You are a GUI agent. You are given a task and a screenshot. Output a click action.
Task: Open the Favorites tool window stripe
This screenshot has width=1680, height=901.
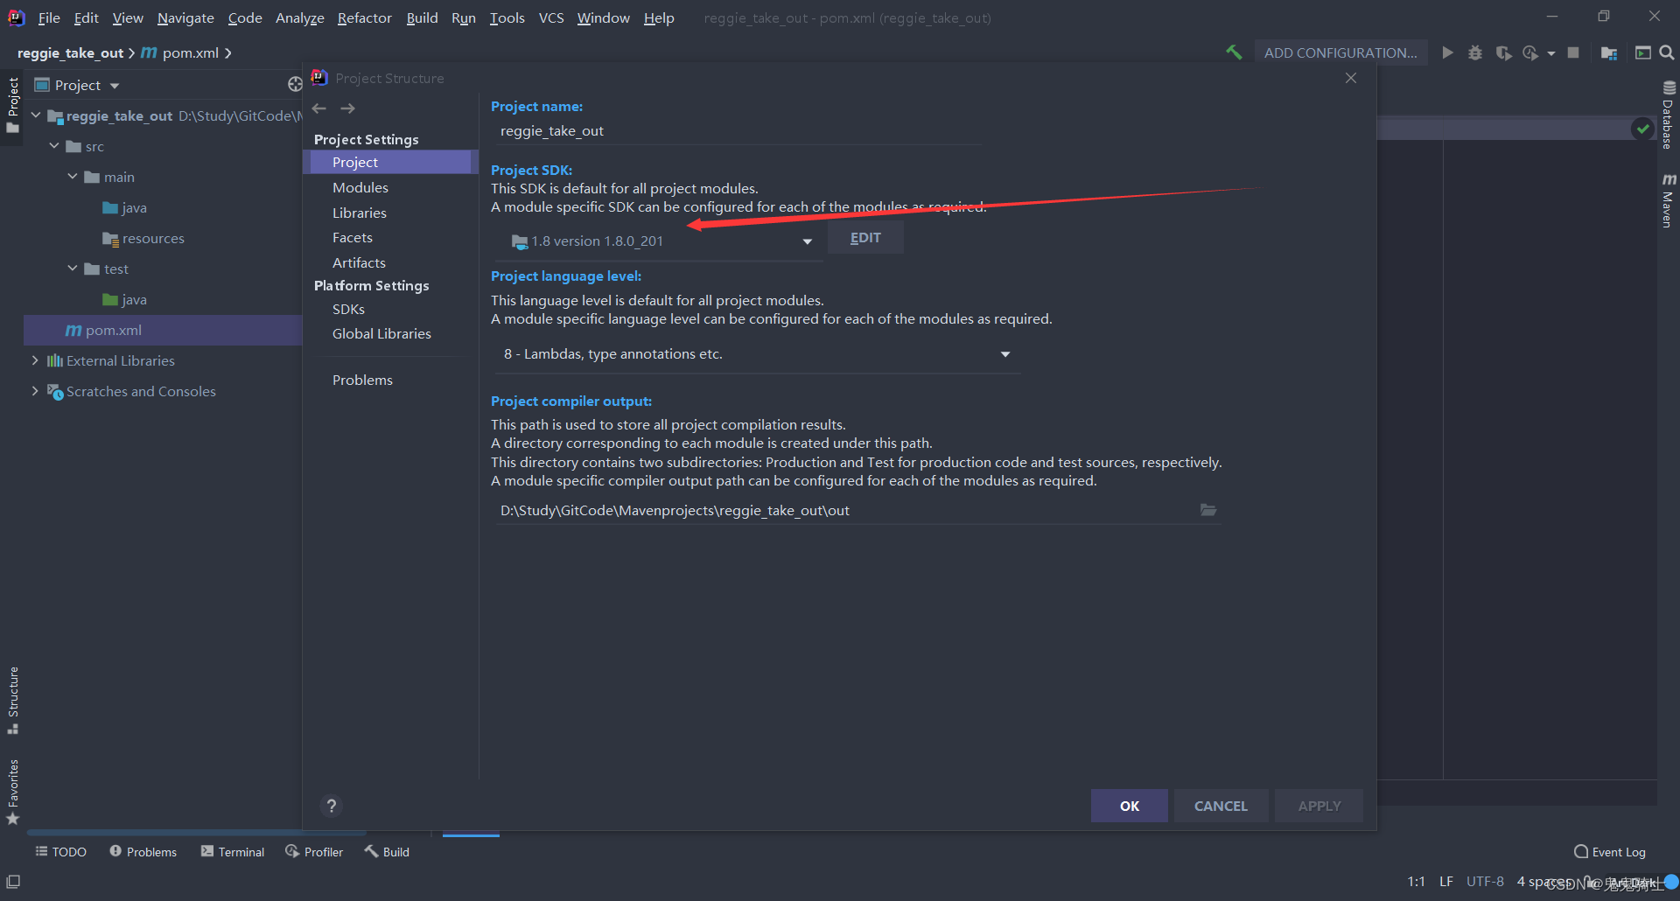12,792
